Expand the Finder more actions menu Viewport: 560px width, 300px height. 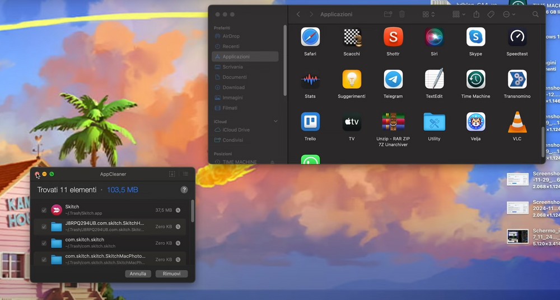(x=508, y=15)
